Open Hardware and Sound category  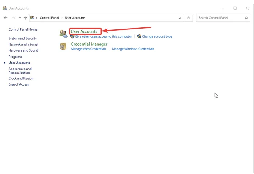click(x=23, y=50)
